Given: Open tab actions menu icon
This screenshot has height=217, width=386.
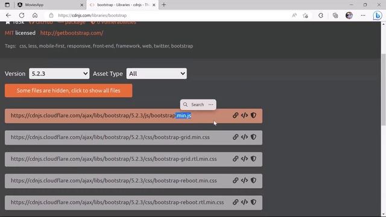Looking at the screenshot, I should point(7,5).
